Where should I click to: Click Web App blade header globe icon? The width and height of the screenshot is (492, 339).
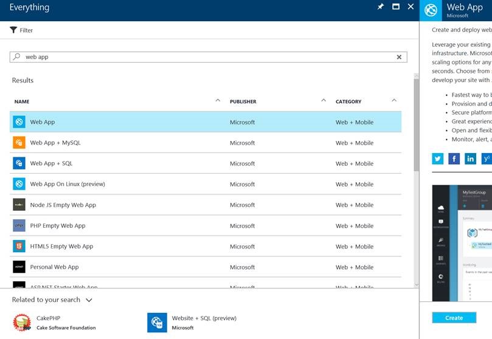point(431,10)
